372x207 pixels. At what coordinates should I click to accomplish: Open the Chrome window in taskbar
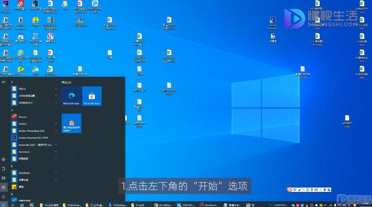(163, 205)
